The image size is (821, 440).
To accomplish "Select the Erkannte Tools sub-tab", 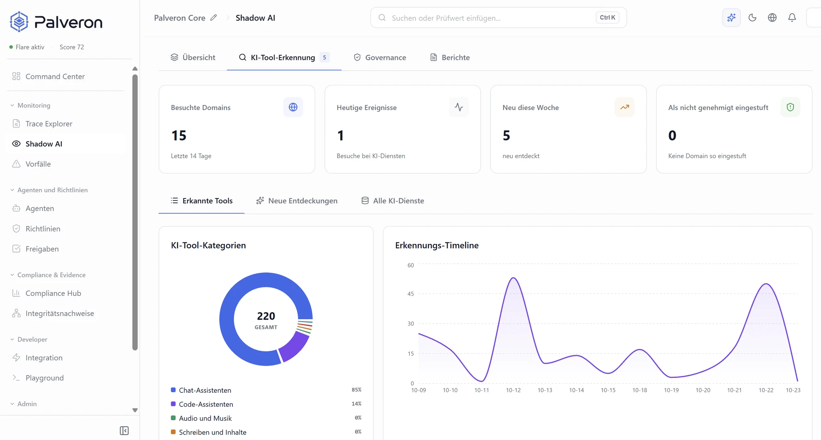I will point(202,201).
